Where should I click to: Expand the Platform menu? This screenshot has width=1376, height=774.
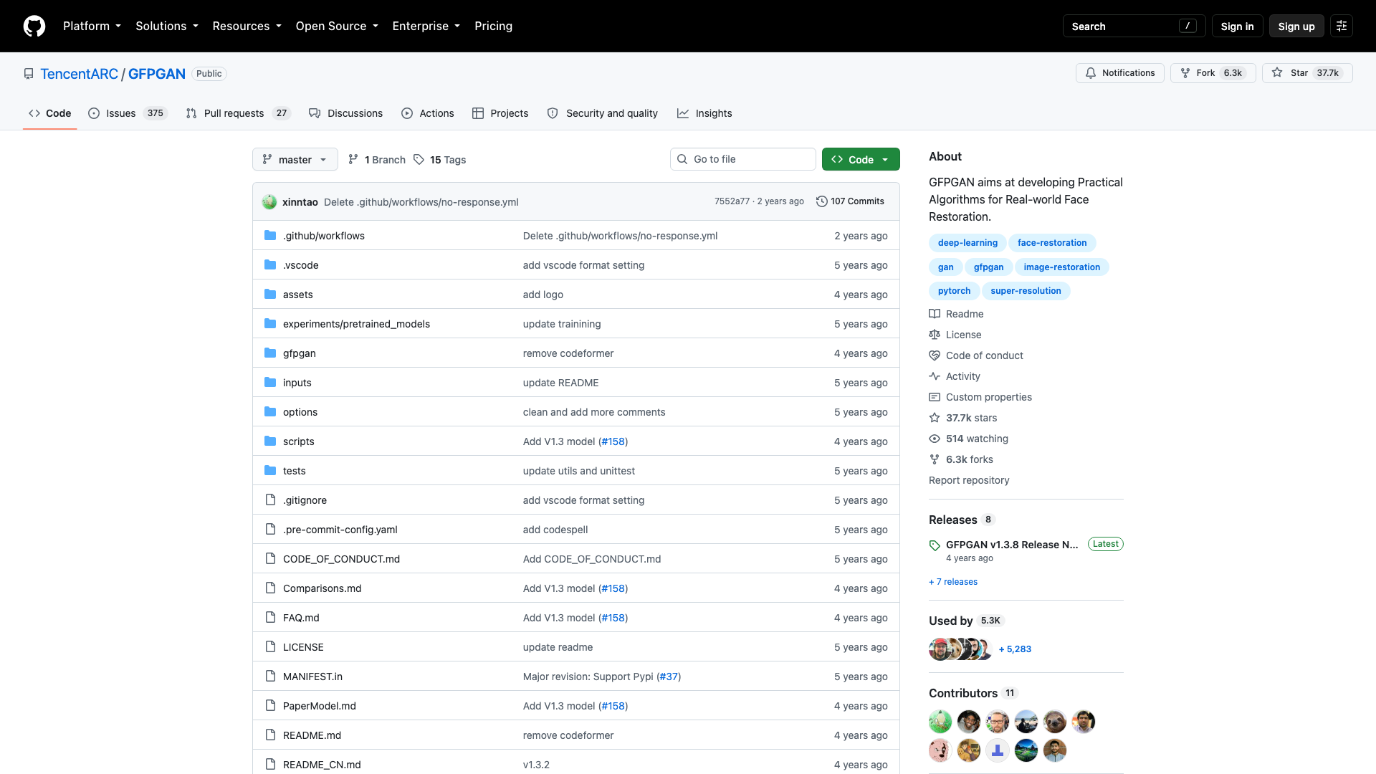click(x=92, y=27)
